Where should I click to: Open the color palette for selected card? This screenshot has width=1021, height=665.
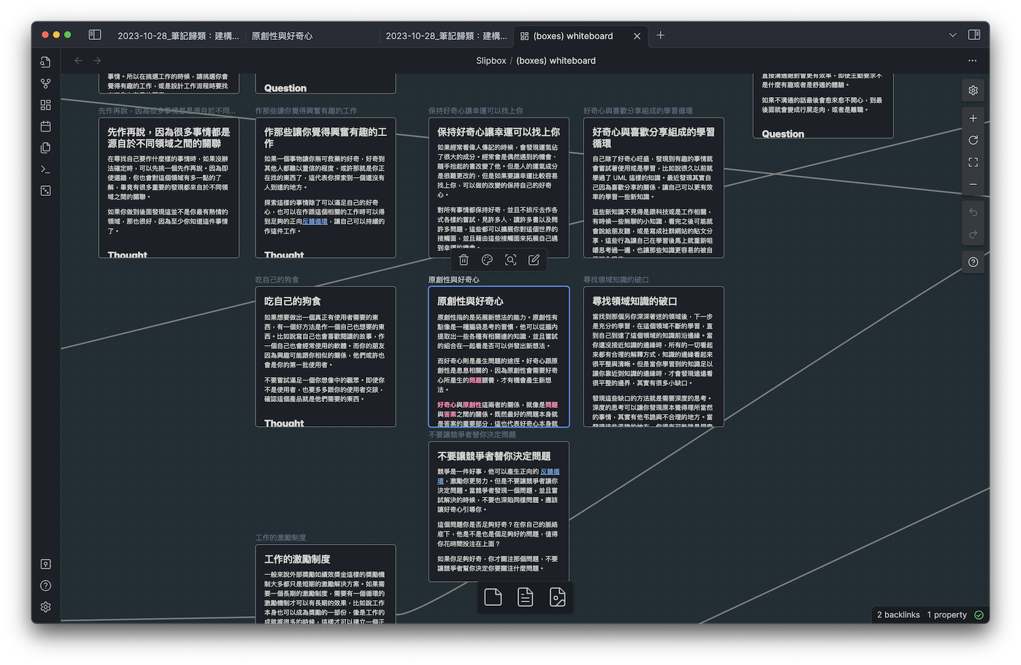(x=487, y=260)
